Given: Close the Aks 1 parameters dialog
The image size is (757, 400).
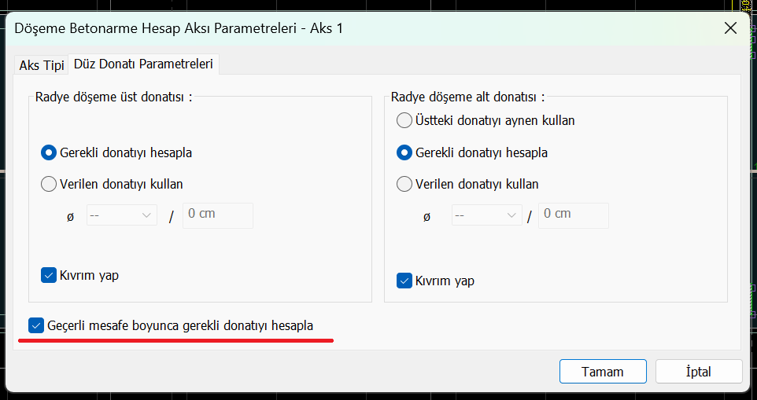Looking at the screenshot, I should coord(730,28).
